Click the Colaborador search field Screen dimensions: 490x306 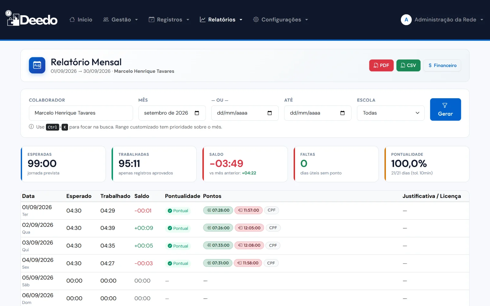pyautogui.click(x=81, y=113)
